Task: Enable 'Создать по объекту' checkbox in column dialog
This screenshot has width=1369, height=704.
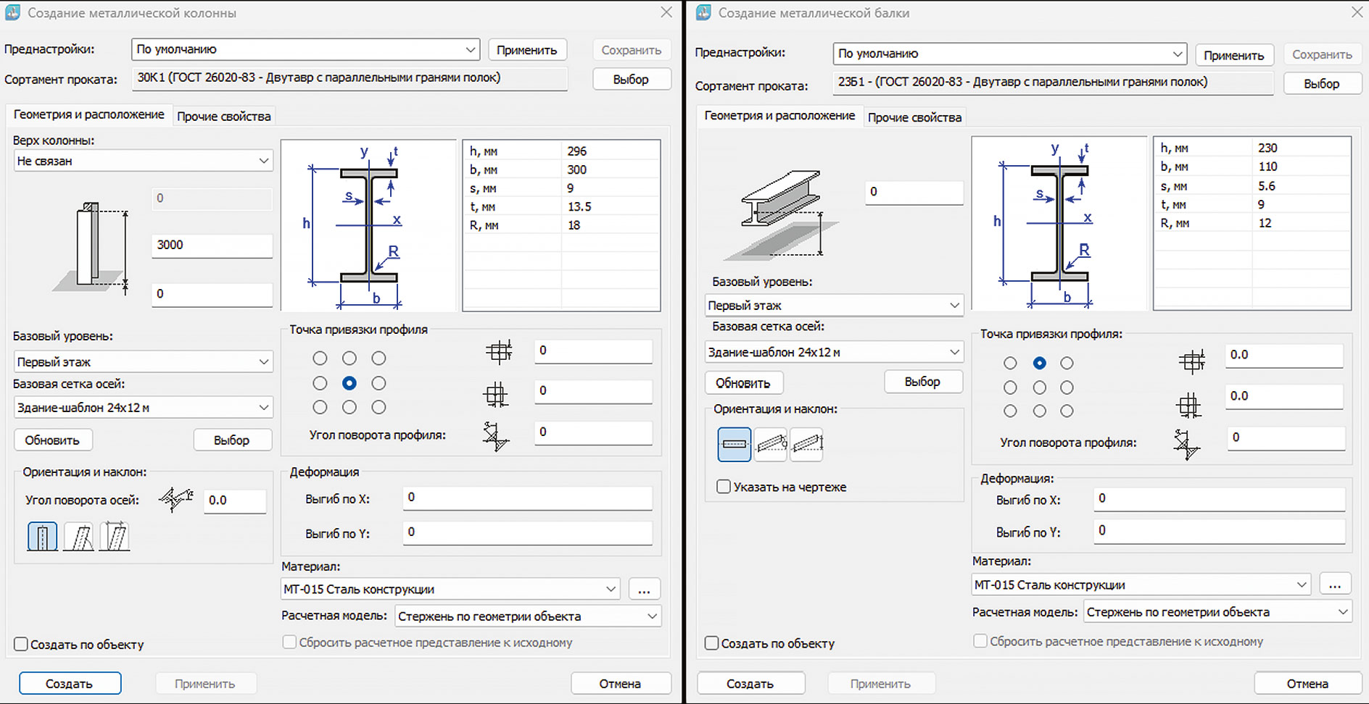Action: click(21, 644)
